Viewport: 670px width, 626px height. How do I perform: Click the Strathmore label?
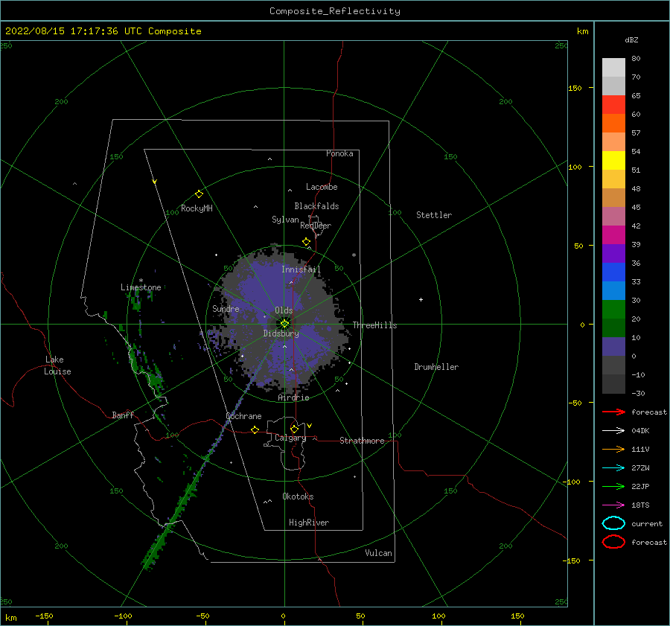coord(362,441)
